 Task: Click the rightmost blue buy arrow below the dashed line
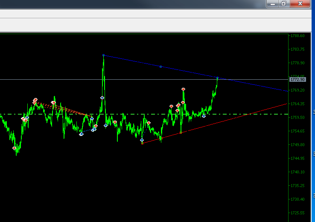(204, 116)
